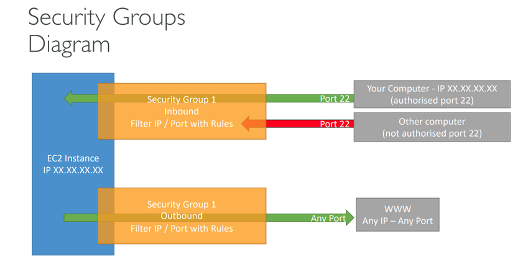This screenshot has height=264, width=513.
Task: Select the Other computer gray box
Action: pos(432,127)
